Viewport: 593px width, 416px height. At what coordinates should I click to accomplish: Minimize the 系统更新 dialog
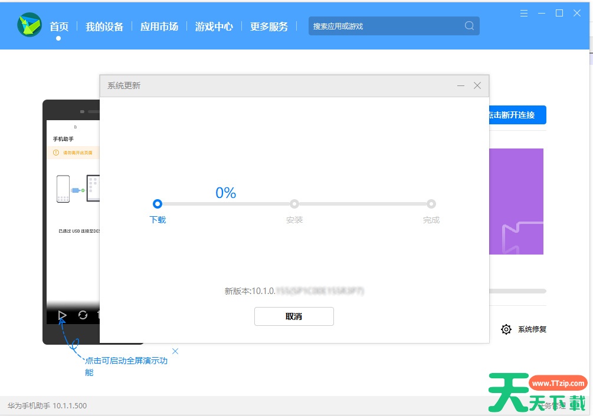tap(461, 86)
